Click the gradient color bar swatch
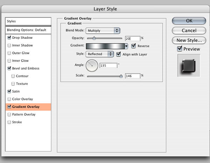Viewport: 210px width, 163px height. [105, 46]
